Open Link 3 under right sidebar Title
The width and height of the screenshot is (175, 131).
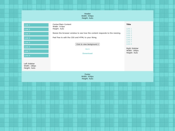point(129,33)
